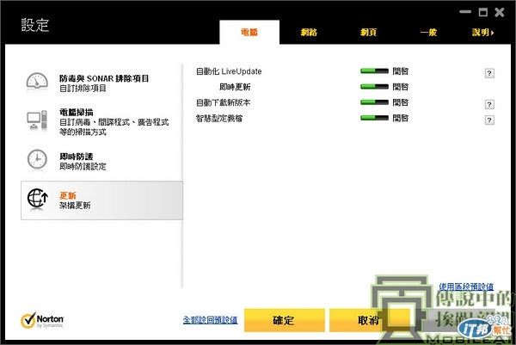Screen dimensions: 516x345
Task: Maximize the settings window
Action: tap(482, 12)
